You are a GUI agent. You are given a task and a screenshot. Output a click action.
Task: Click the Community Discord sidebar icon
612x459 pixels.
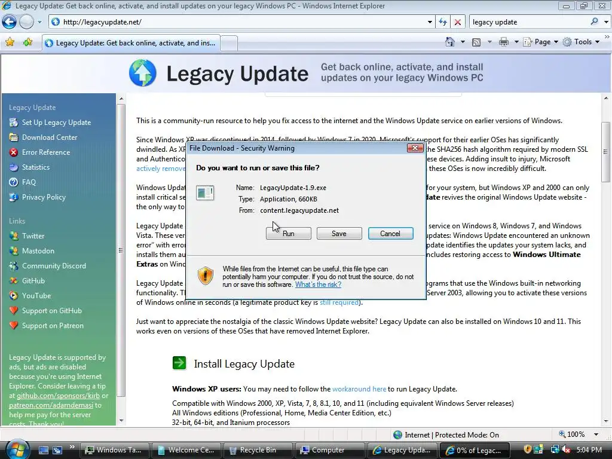[x=14, y=266]
